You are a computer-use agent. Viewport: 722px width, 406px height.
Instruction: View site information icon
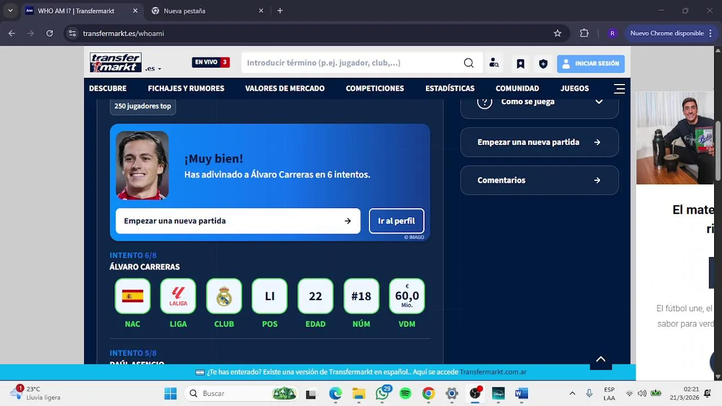coord(72,33)
